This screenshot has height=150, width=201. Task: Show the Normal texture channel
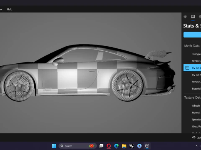pyautogui.click(x=192, y=112)
